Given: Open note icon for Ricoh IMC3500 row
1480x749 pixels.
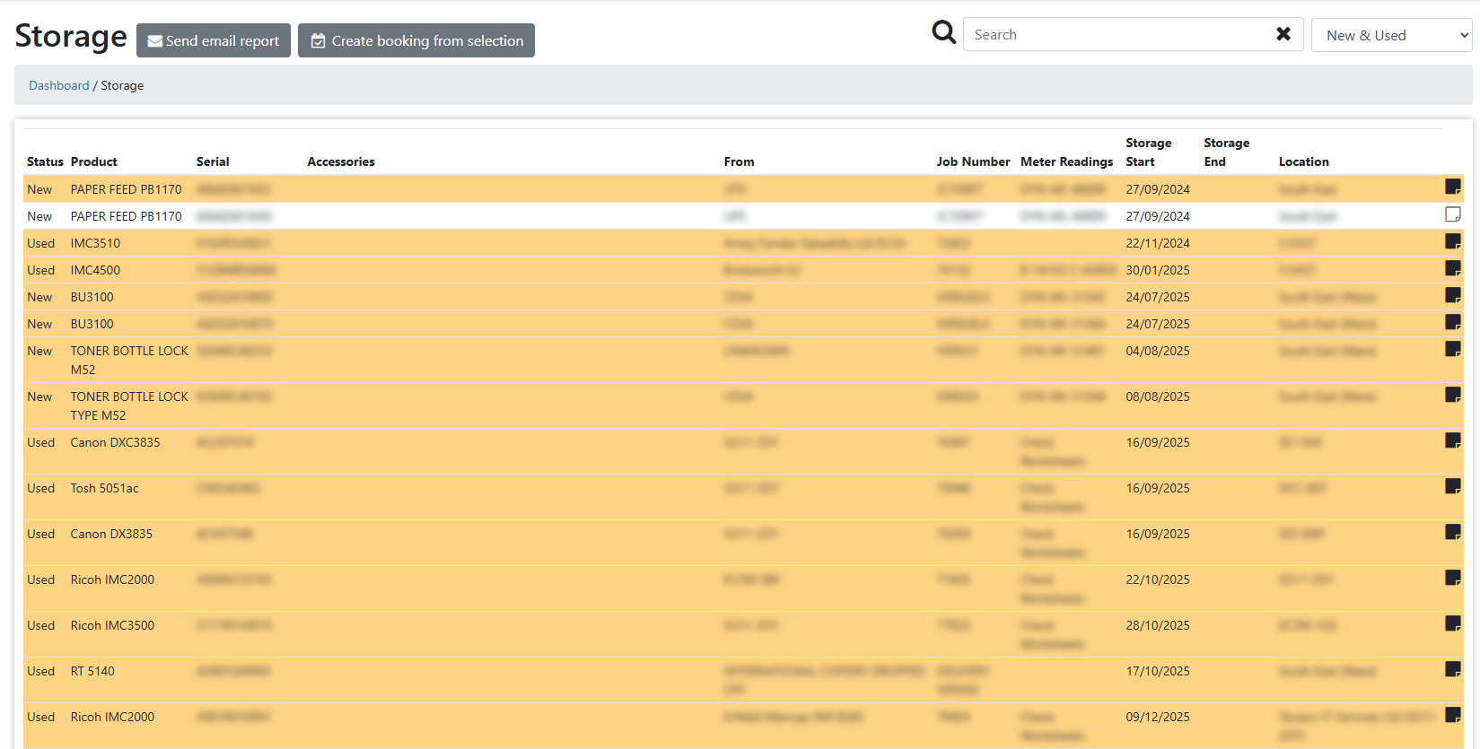Looking at the screenshot, I should tap(1453, 623).
